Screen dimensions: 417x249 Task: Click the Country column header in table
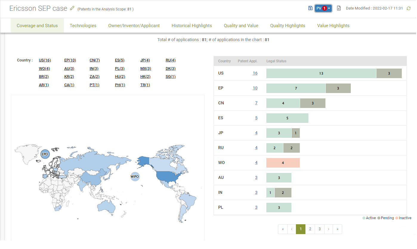click(224, 61)
